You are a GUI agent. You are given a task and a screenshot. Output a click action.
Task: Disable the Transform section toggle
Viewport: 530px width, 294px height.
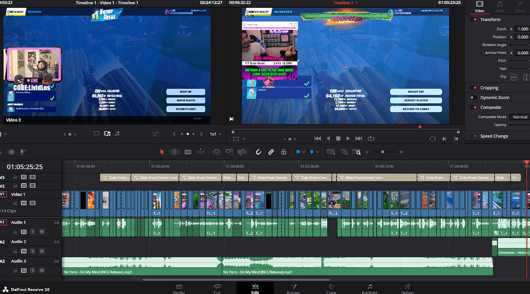[473, 20]
